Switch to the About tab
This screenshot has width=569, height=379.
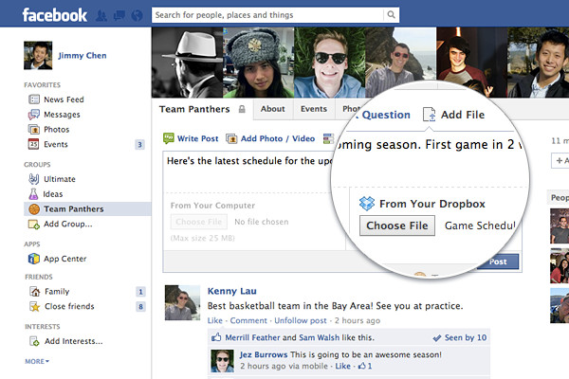pos(272,109)
